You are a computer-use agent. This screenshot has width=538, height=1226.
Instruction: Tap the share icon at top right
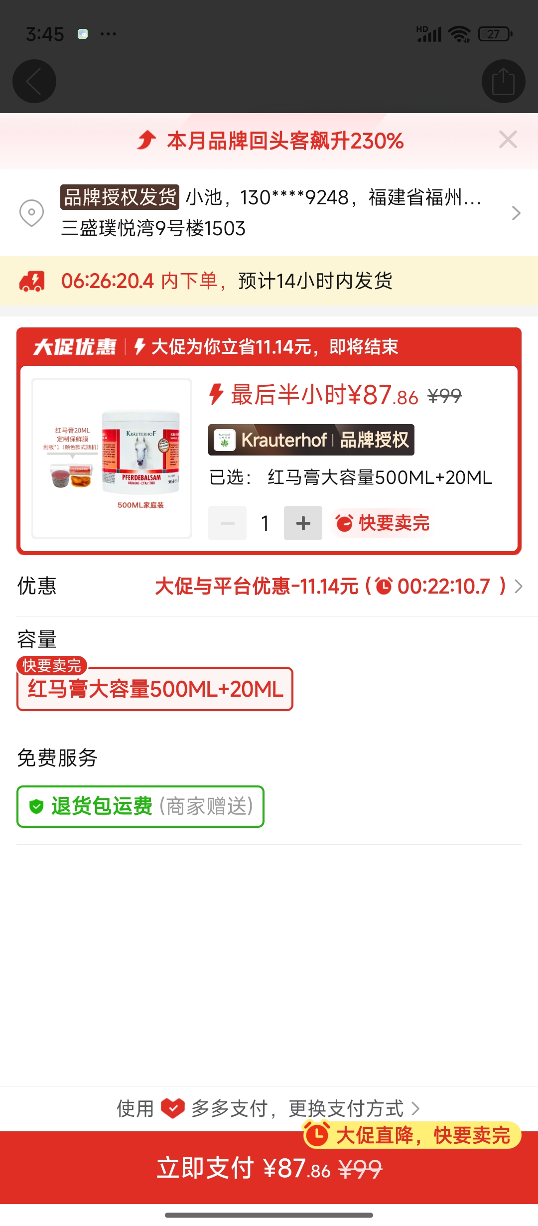pyautogui.click(x=503, y=81)
